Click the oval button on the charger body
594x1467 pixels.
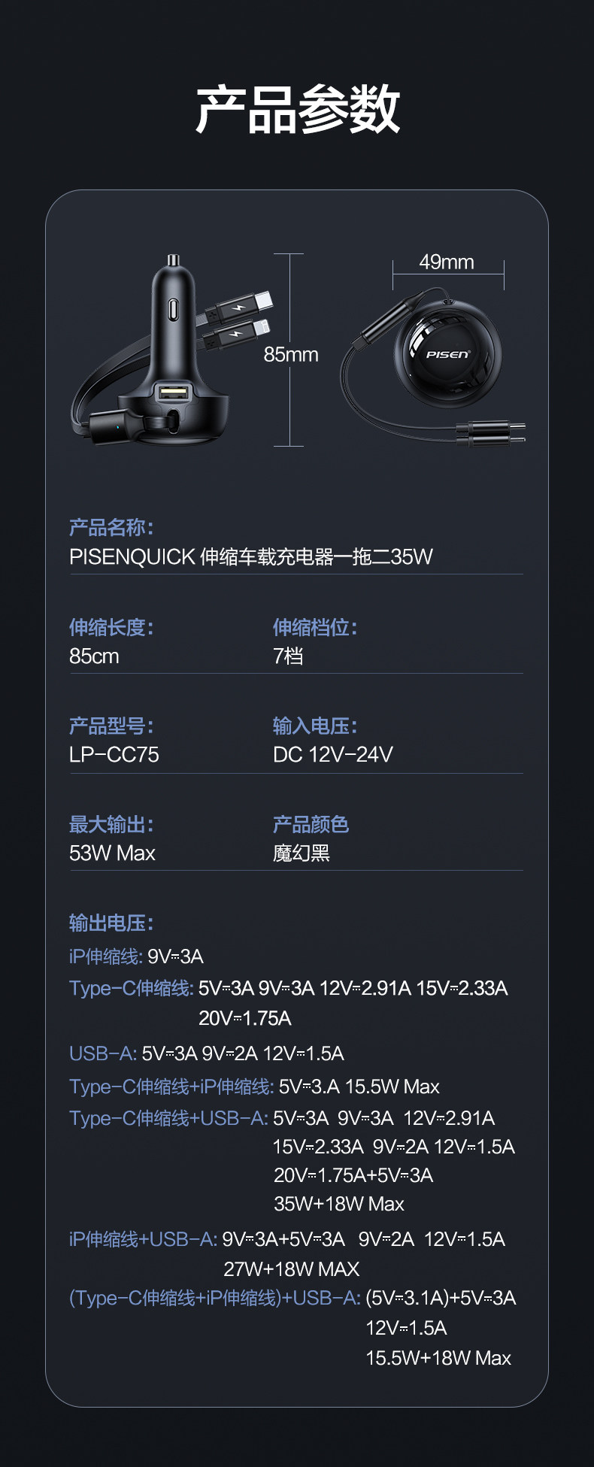[x=174, y=308]
